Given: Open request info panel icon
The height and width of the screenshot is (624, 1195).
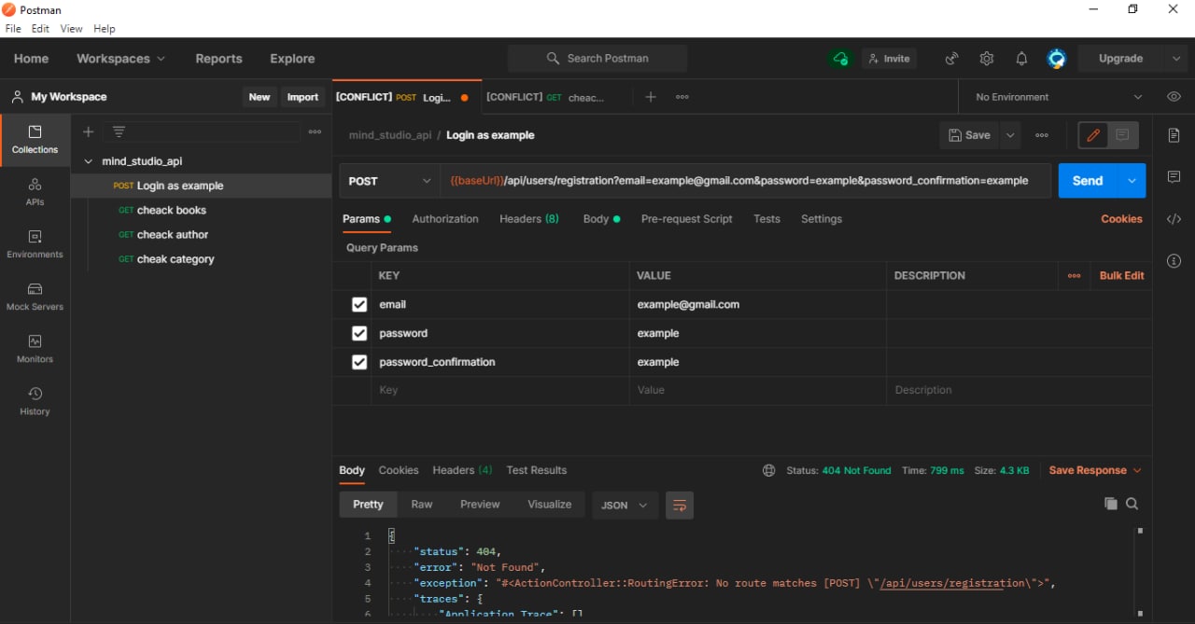Looking at the screenshot, I should pos(1174,261).
